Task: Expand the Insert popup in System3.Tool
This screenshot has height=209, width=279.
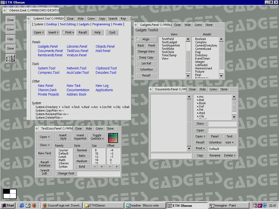Action: tap(53, 32)
